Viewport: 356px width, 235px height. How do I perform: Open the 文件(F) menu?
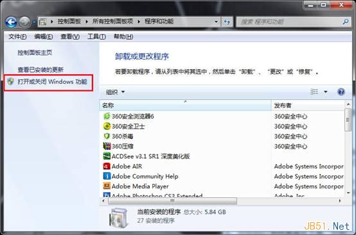[x=17, y=36]
